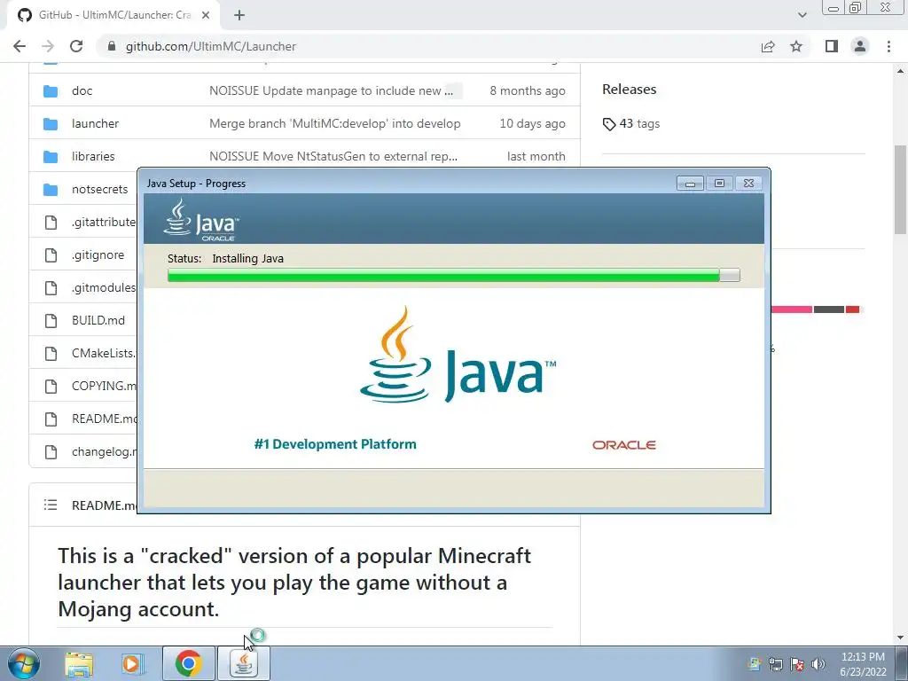Click the doc folder icon
Image resolution: width=908 pixels, height=681 pixels.
point(51,91)
